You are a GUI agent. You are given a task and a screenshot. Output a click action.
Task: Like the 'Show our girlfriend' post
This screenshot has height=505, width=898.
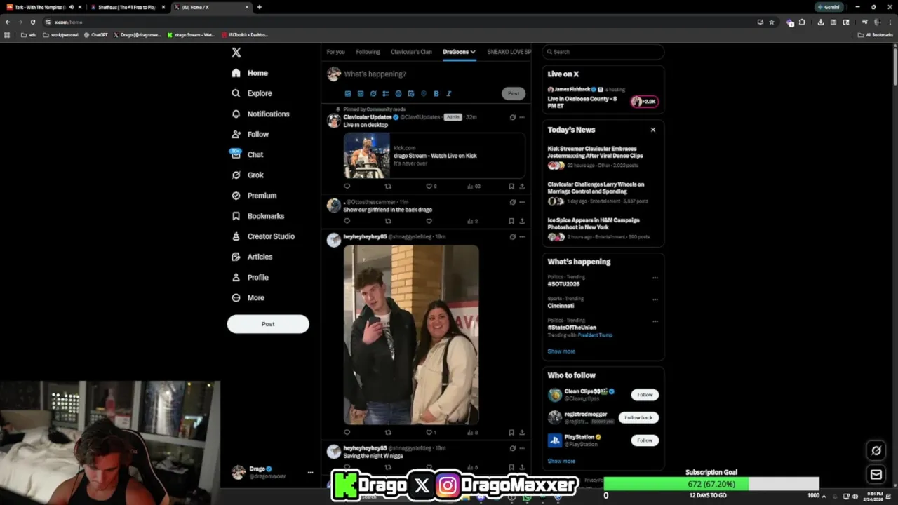[429, 221]
